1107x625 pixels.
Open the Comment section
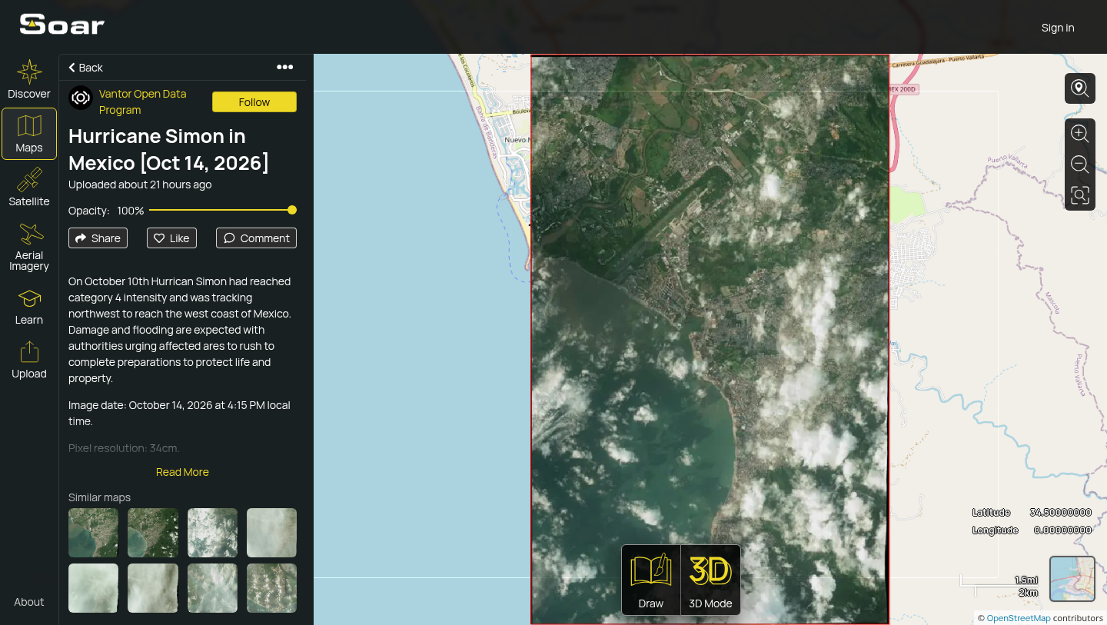coord(256,238)
